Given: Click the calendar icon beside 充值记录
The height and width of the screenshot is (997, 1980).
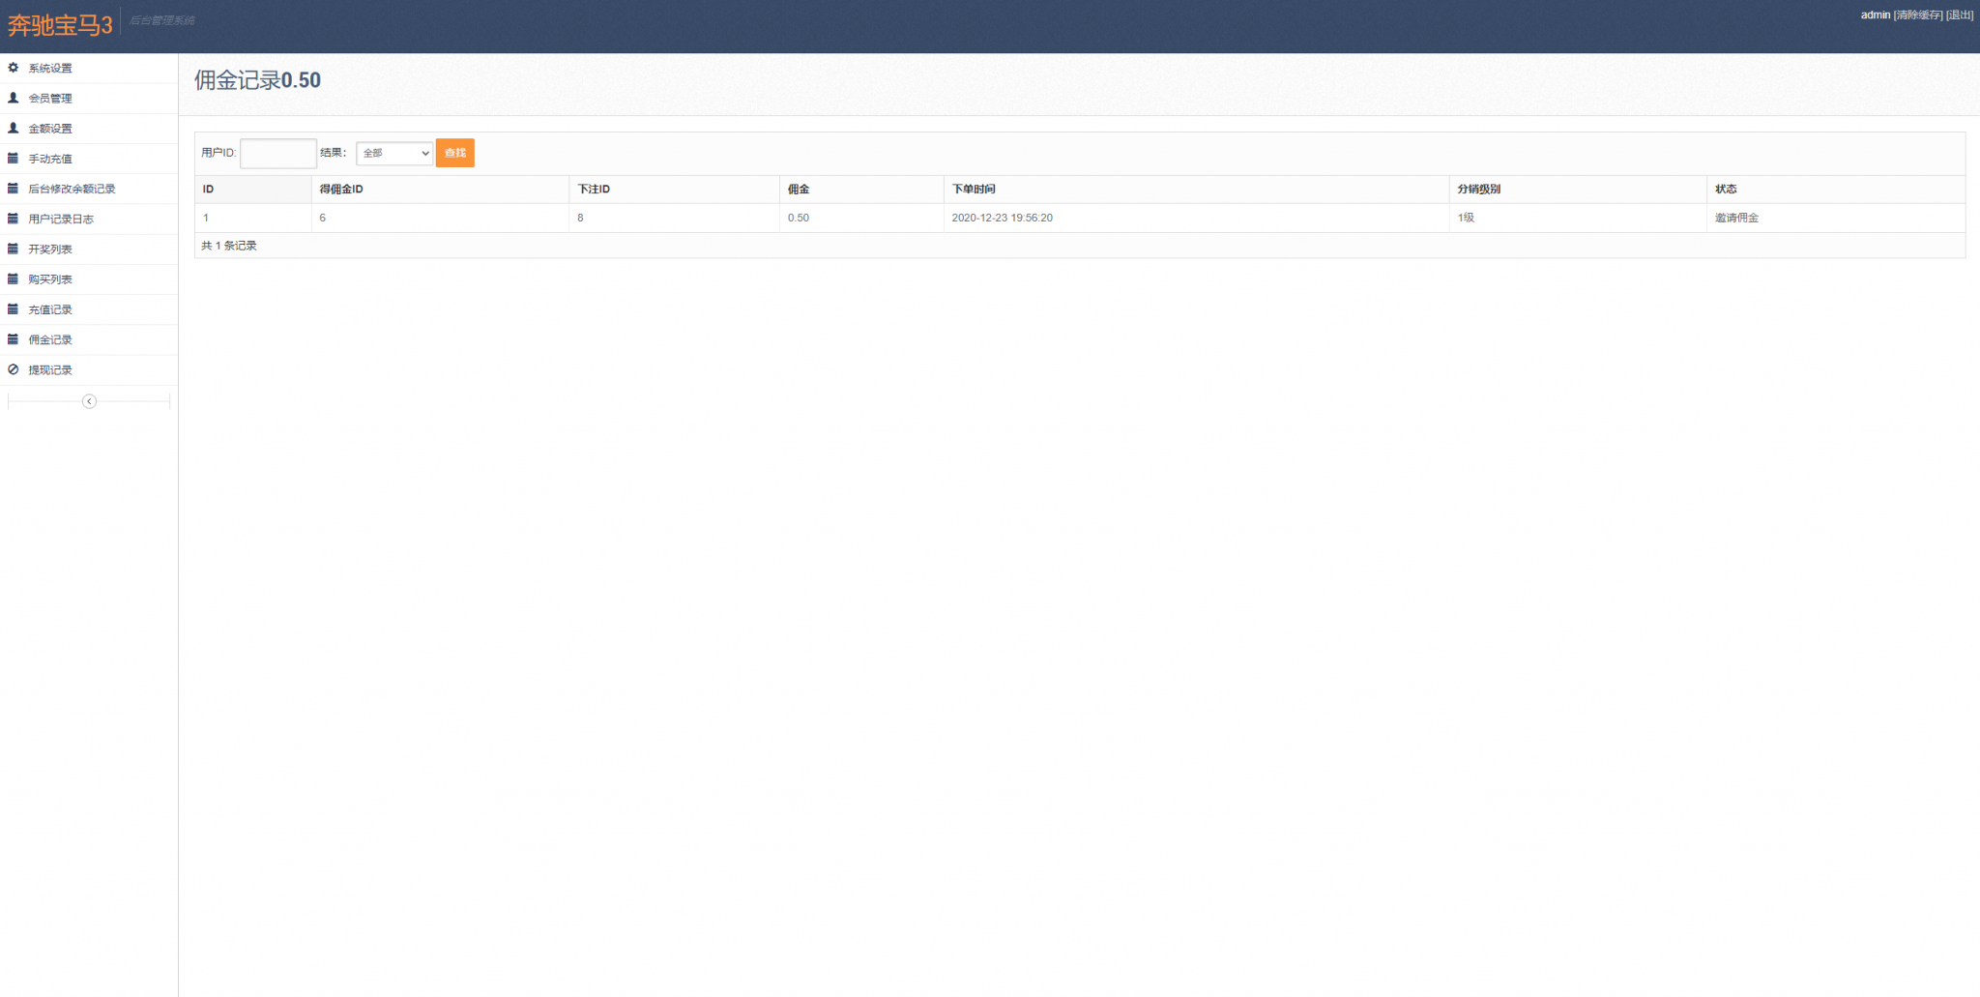Looking at the screenshot, I should click(14, 309).
